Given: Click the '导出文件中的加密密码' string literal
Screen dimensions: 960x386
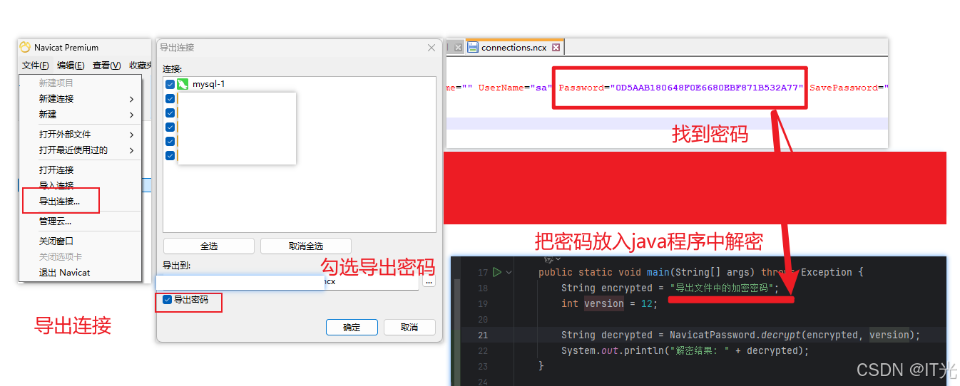Looking at the screenshot, I should [x=722, y=288].
